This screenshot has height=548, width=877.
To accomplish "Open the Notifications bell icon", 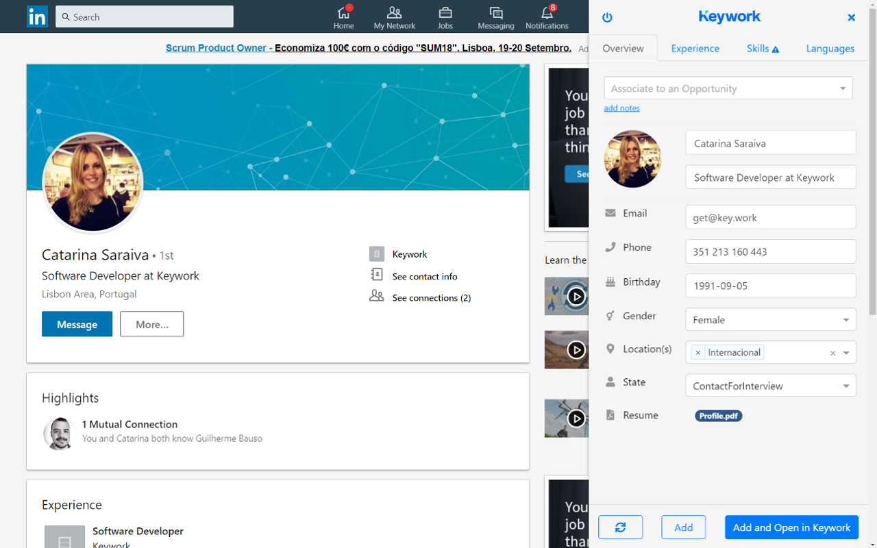I will [x=547, y=12].
